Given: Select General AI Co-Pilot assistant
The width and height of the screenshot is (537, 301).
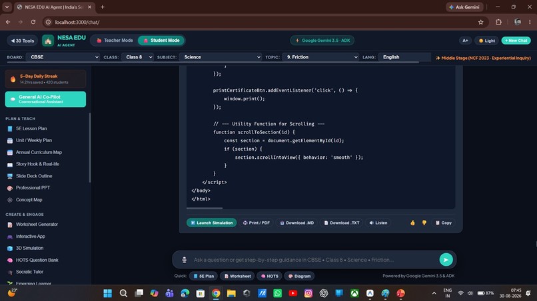Looking at the screenshot, I should [45, 99].
